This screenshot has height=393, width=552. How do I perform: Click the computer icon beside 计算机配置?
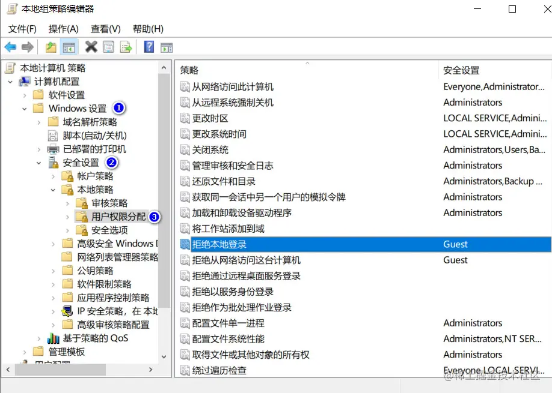pos(25,82)
